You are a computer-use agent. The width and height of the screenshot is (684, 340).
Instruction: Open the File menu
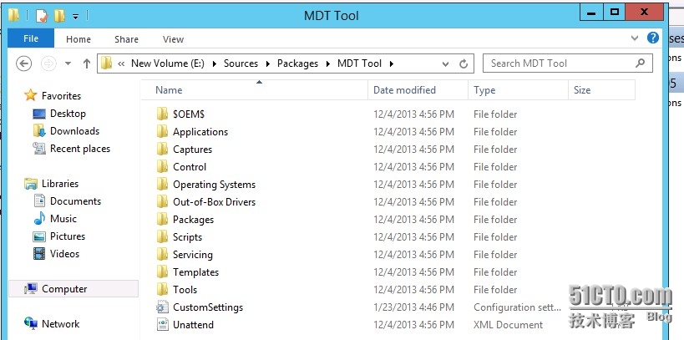point(31,38)
